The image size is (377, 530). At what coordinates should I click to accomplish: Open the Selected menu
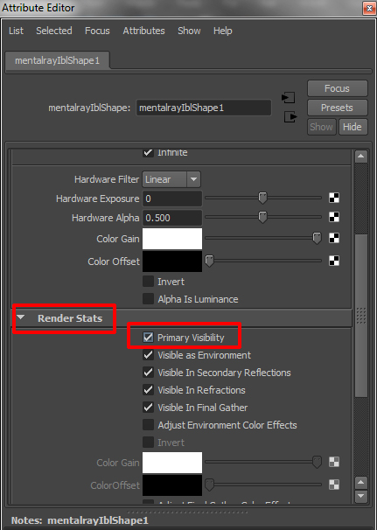pyautogui.click(x=54, y=31)
